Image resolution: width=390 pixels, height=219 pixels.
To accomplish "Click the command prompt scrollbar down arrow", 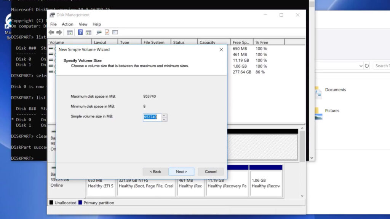I will click(x=312, y=158).
